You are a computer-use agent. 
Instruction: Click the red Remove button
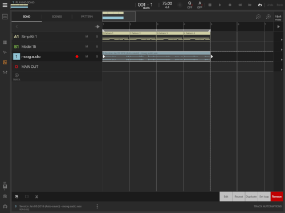click(276, 196)
